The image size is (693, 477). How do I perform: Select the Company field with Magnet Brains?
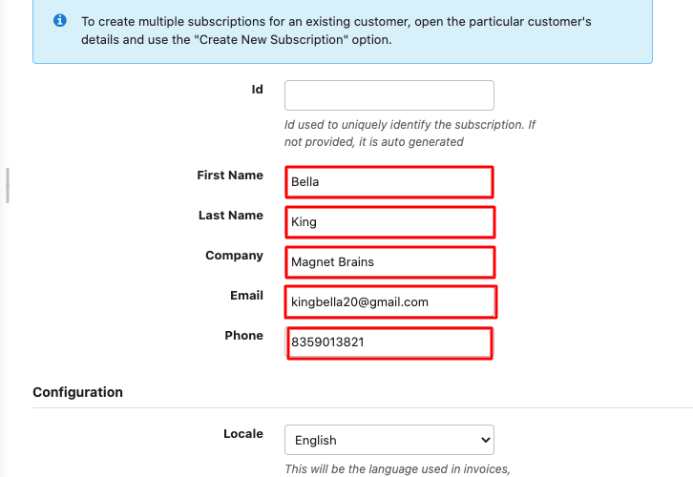point(389,262)
